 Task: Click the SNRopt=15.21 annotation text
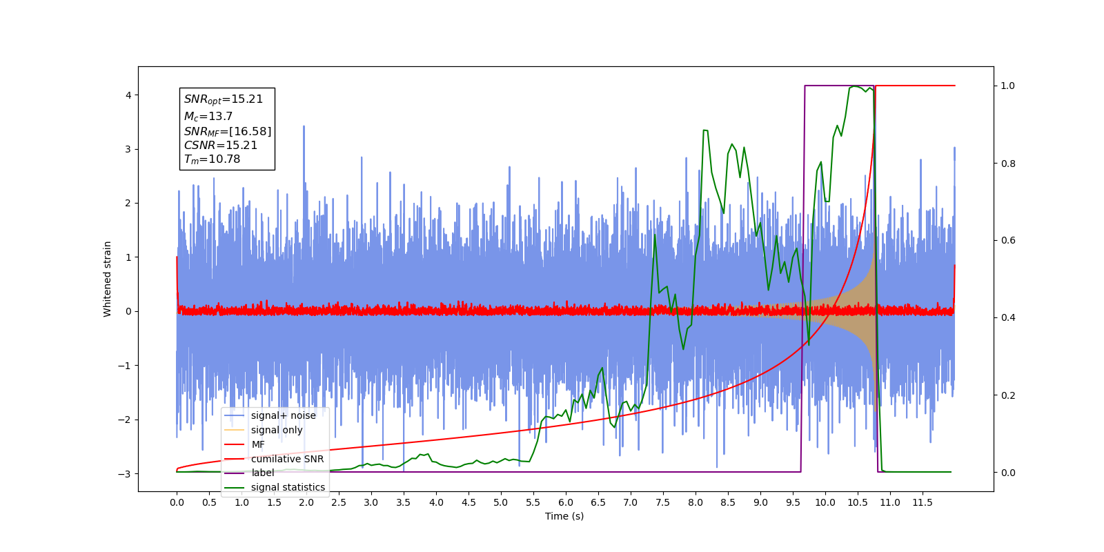click(224, 99)
